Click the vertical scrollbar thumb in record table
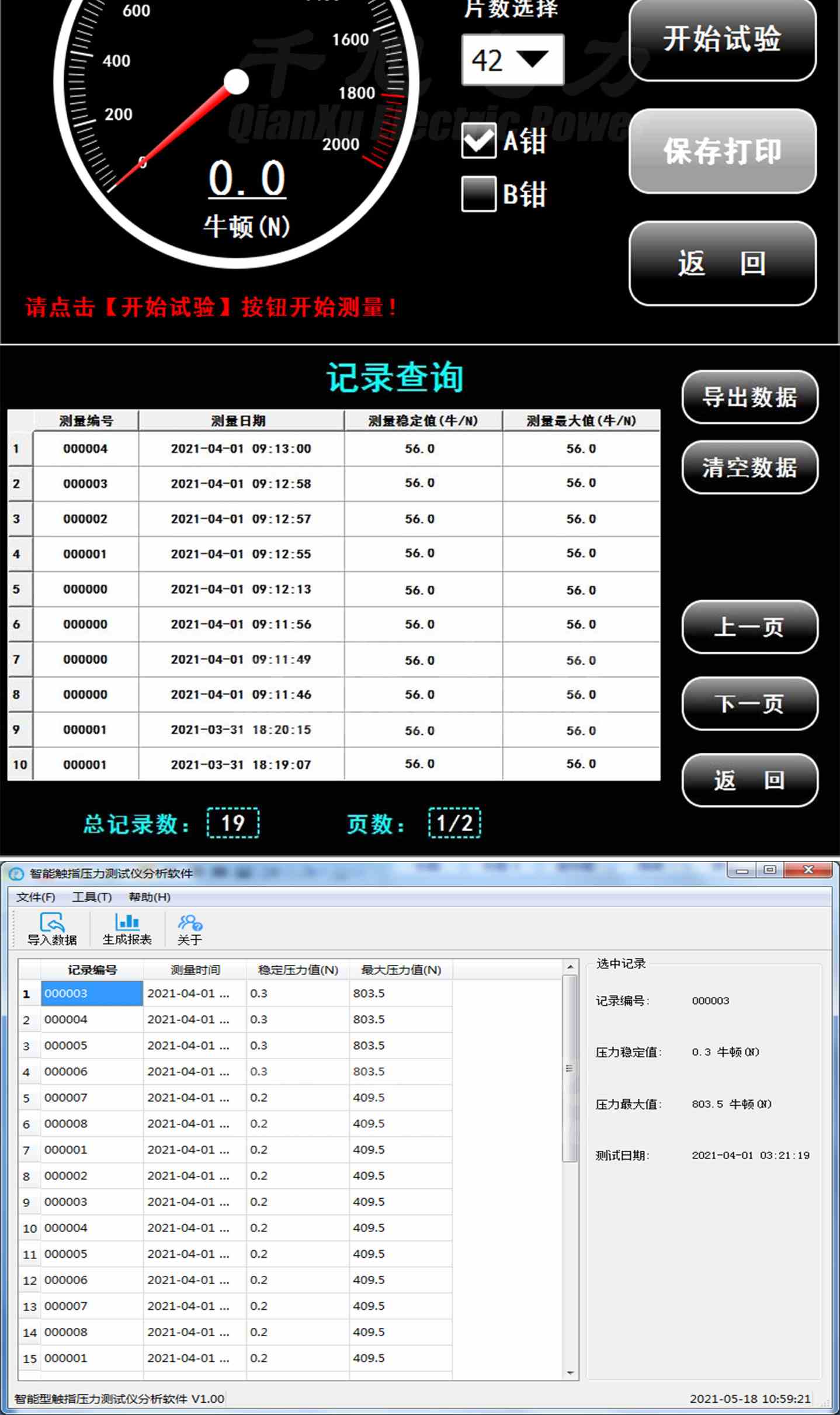840x1415 pixels. (570, 1068)
